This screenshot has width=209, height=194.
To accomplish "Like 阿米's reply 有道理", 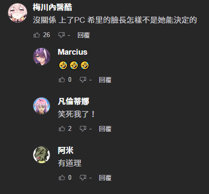I will point(62,177).
